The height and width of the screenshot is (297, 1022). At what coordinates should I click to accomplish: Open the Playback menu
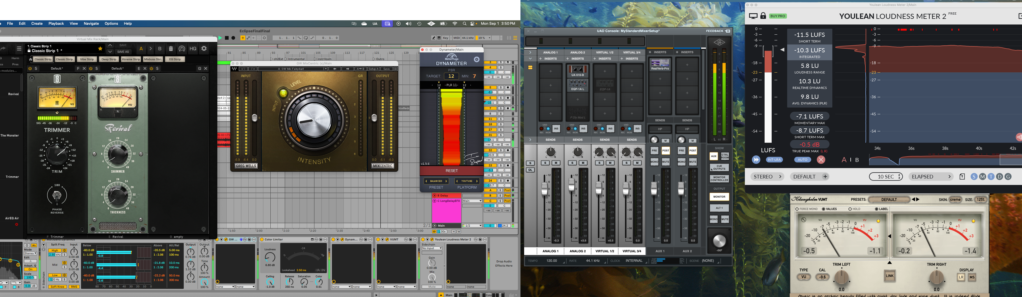pos(56,24)
